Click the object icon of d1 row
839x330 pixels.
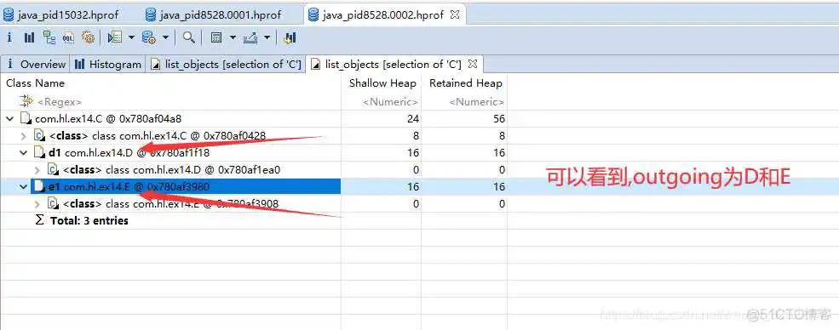(38, 153)
